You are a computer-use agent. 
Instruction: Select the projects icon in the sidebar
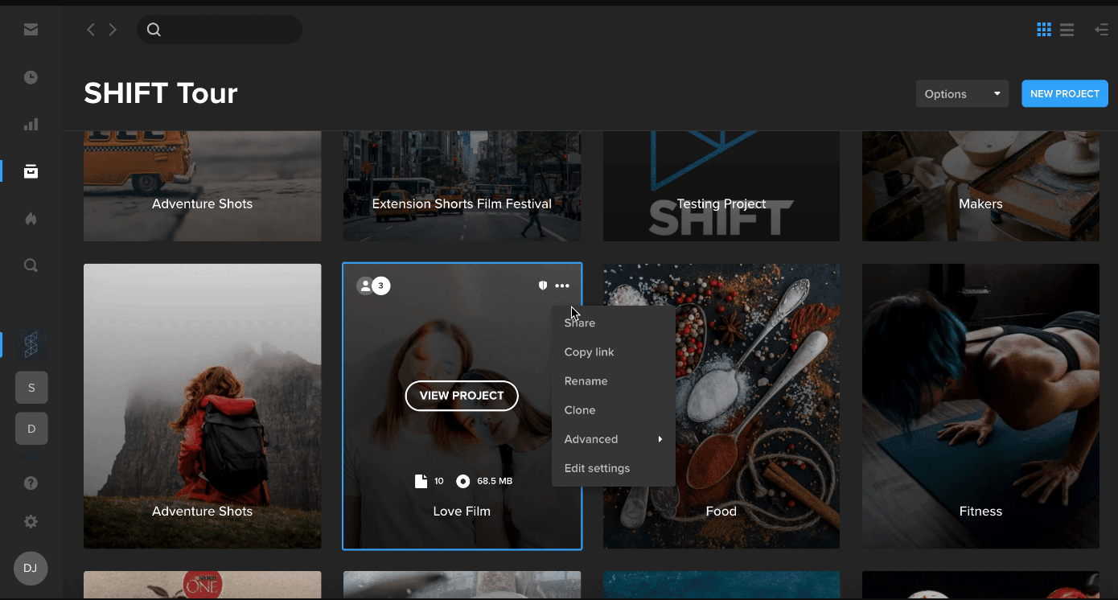(31, 171)
